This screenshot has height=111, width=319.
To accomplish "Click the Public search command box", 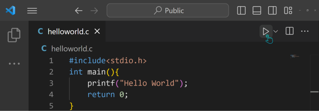I will coord(168,10).
